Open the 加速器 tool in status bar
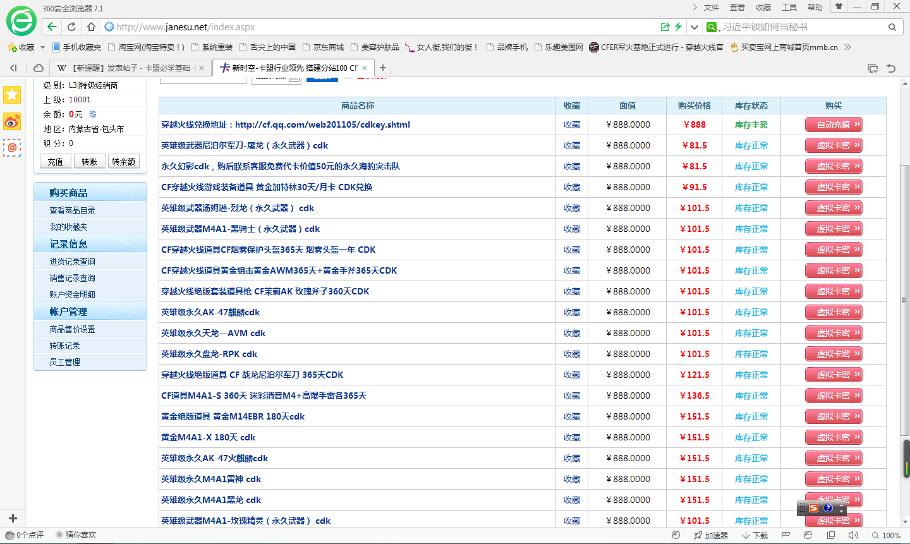 point(711,535)
